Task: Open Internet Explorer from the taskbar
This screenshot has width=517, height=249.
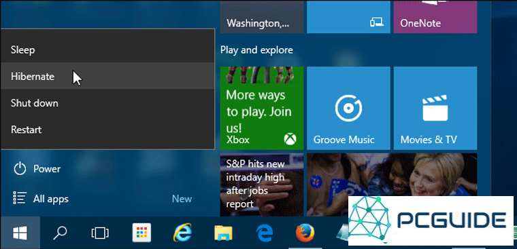Action: pos(182,233)
